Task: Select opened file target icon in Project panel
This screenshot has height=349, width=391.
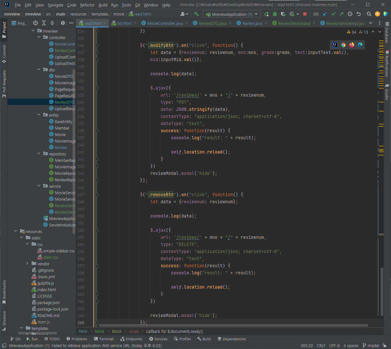Action: tap(35, 23)
